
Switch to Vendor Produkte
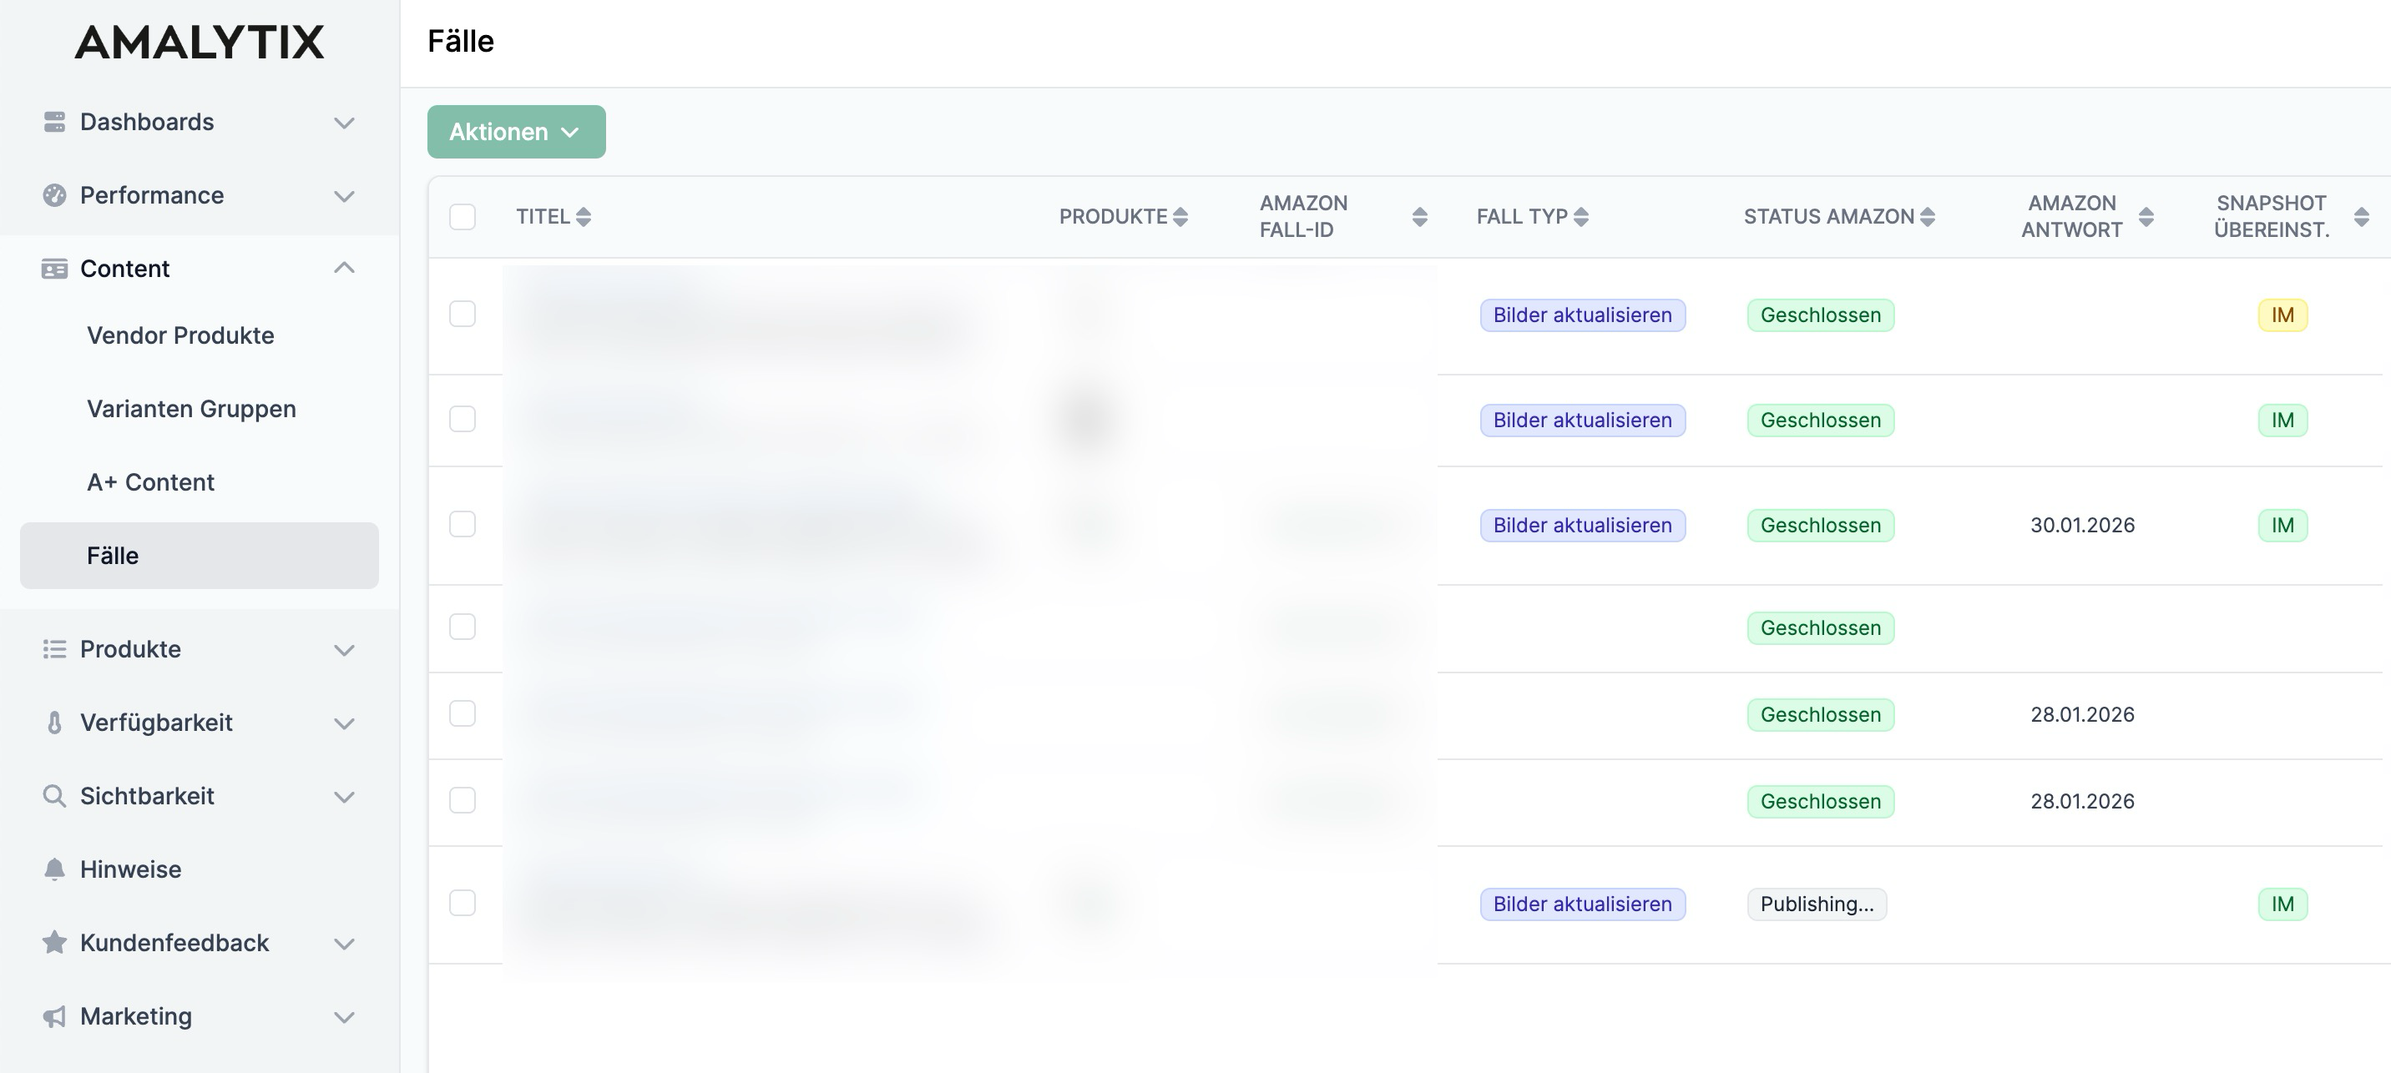point(179,335)
